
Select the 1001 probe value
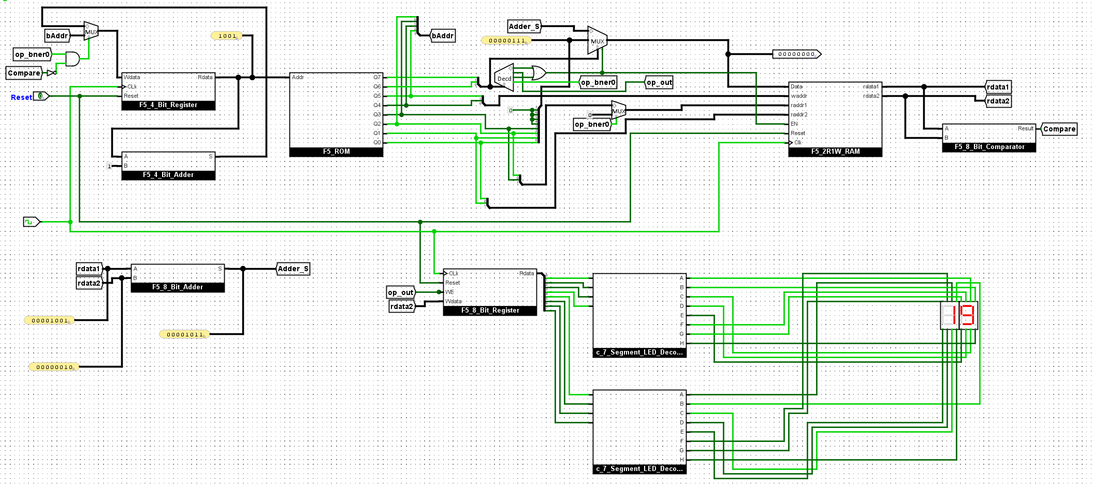click(x=227, y=36)
